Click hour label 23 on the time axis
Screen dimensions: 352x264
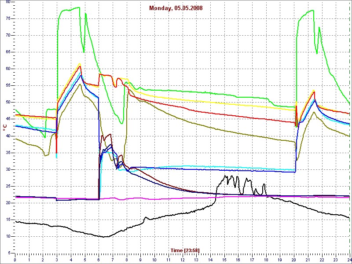coord(336,260)
